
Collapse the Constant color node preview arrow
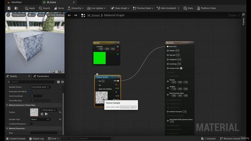118,43
